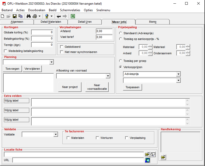Decrease the Arbeid spinner value
Viewport: 205px width, 166px height.
(150, 55)
